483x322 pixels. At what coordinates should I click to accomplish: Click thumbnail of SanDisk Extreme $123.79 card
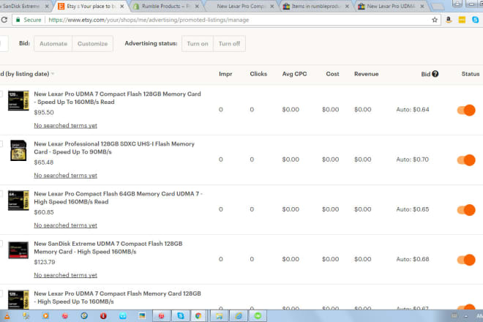tap(18, 250)
